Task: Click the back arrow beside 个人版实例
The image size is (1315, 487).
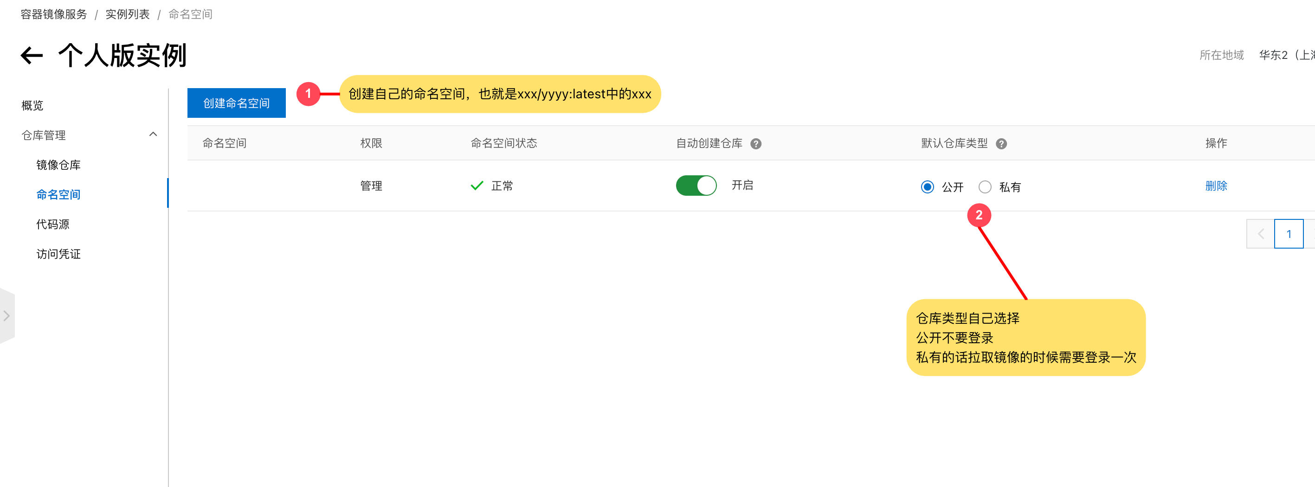Action: click(32, 56)
